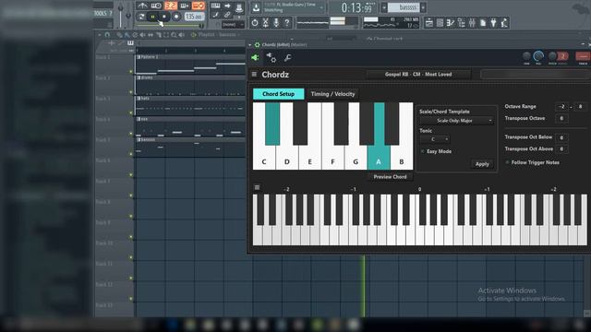Toggle the 3.2.1 countdown before recording
The image size is (591, 332).
tap(170, 6)
